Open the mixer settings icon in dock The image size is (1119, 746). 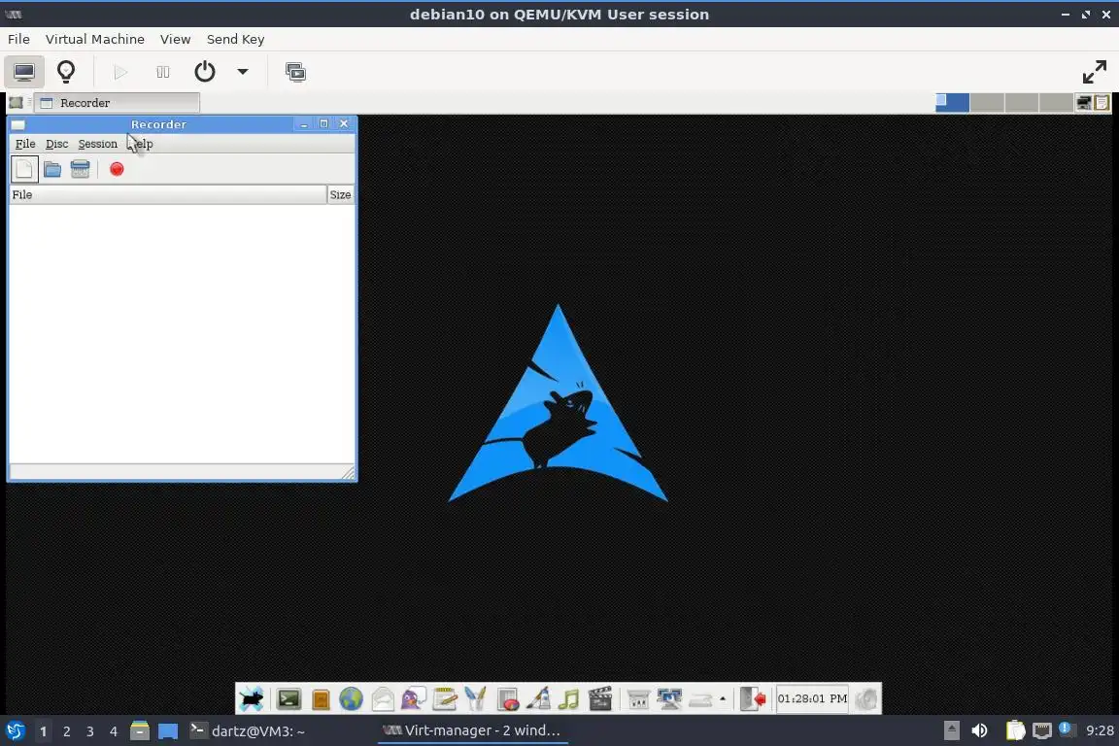click(x=638, y=699)
